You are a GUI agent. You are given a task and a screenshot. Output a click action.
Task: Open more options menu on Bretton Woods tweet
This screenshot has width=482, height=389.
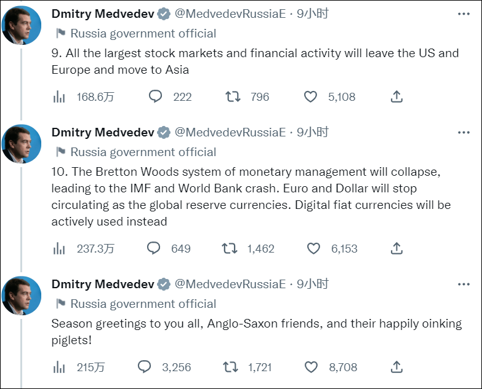[464, 132]
